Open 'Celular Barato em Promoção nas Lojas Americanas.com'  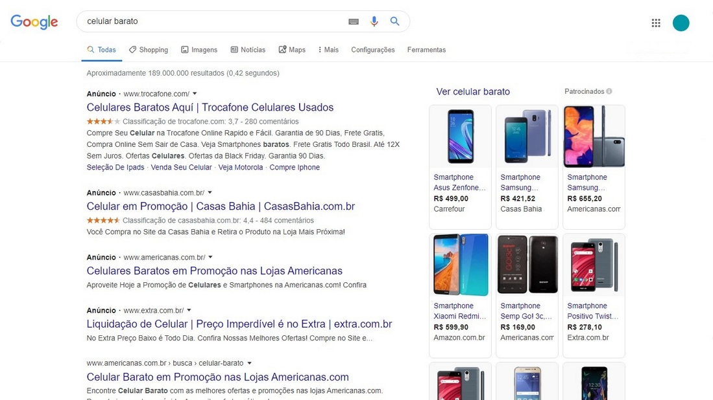point(218,377)
